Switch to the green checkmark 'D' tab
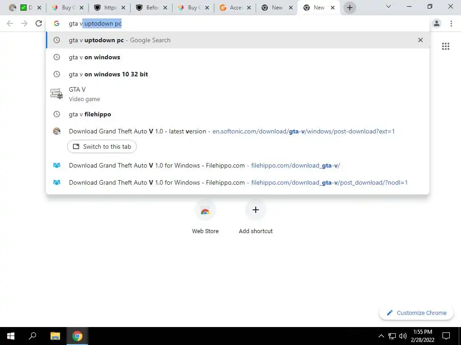Image resolution: width=461 pixels, height=345 pixels. point(26,8)
